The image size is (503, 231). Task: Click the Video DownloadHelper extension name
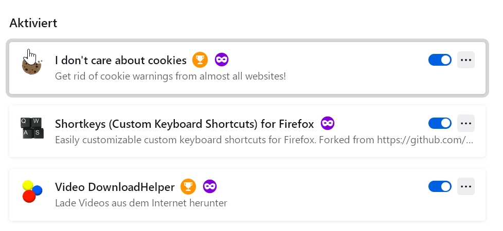[115, 186]
